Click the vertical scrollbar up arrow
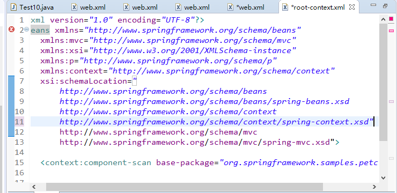The image size is (397, 193). coord(384,19)
